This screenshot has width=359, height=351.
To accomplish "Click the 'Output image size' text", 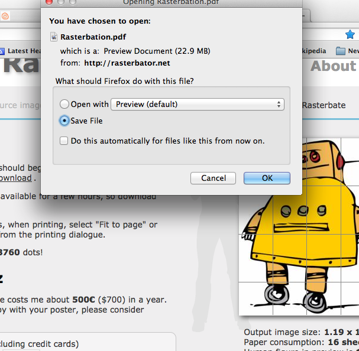I will 282,332.
